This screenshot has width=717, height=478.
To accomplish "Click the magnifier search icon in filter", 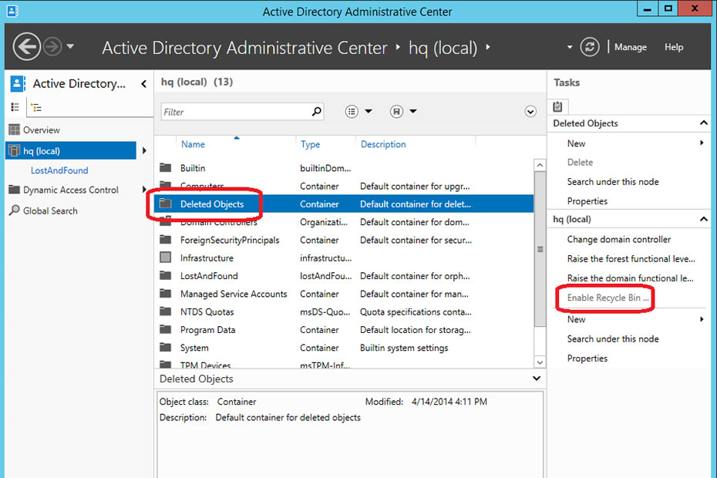I will click(x=316, y=111).
